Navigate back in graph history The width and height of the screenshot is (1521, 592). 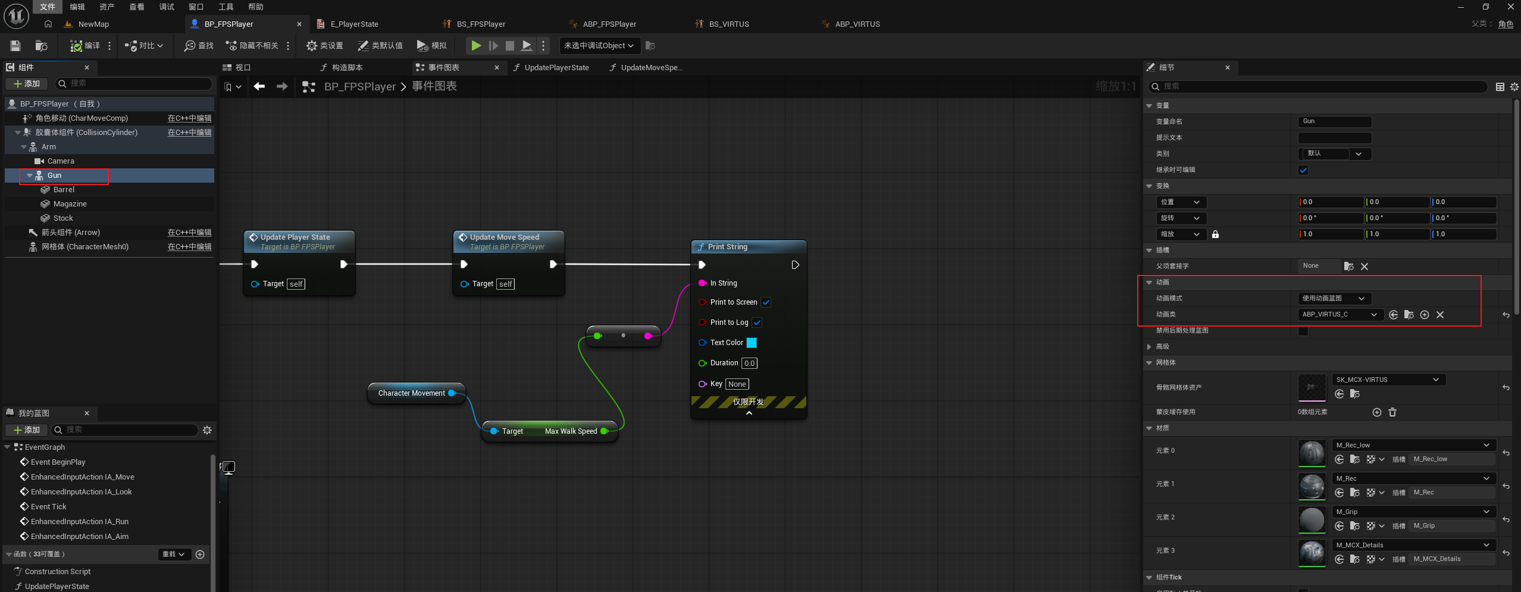pos(259,87)
